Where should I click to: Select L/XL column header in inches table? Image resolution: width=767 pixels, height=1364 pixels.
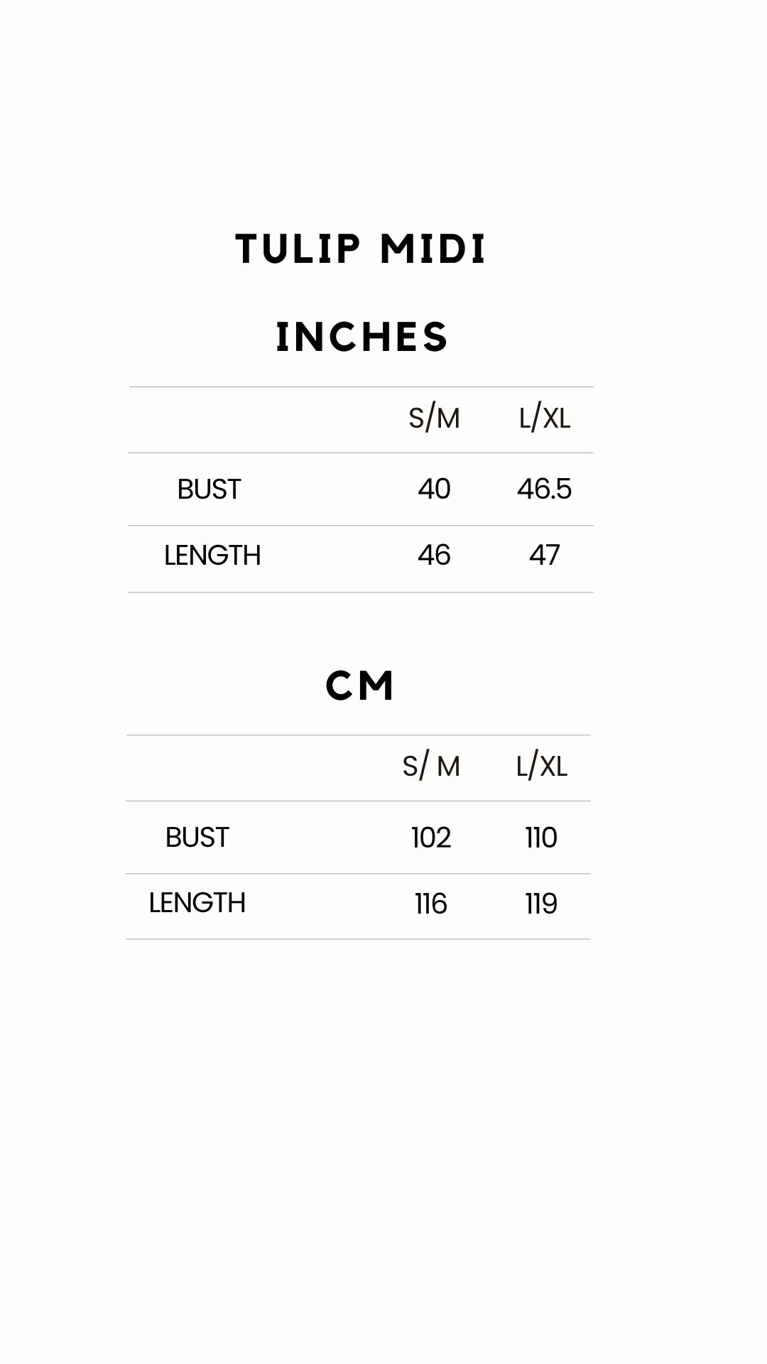545,418
